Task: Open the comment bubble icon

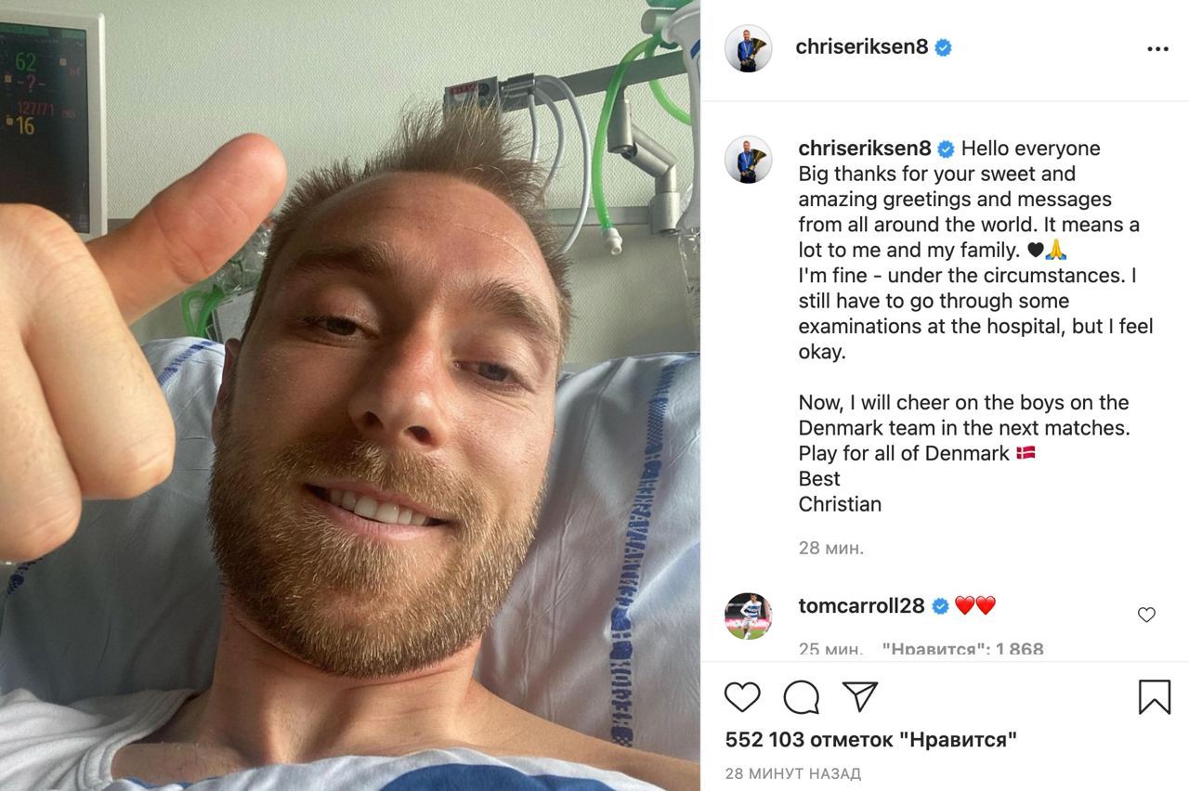Action: [x=801, y=696]
